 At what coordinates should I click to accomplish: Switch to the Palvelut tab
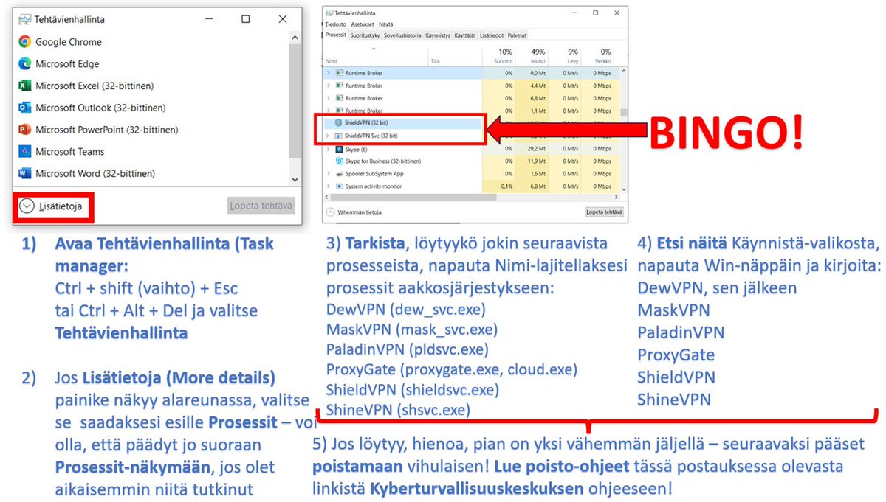517,35
